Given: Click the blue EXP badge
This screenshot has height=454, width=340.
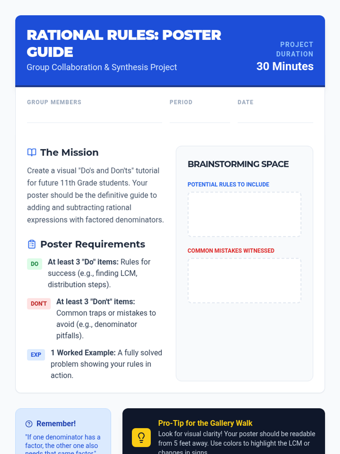Looking at the screenshot, I should 36,355.
